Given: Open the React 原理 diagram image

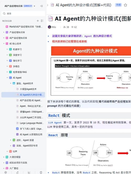Looking at the screenshot, I should [98, 154].
